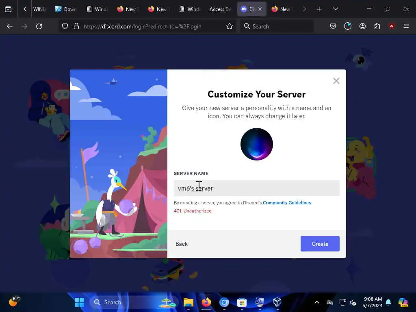Open File Explorer from taskbar
This screenshot has width=416, height=312.
[x=188, y=302]
